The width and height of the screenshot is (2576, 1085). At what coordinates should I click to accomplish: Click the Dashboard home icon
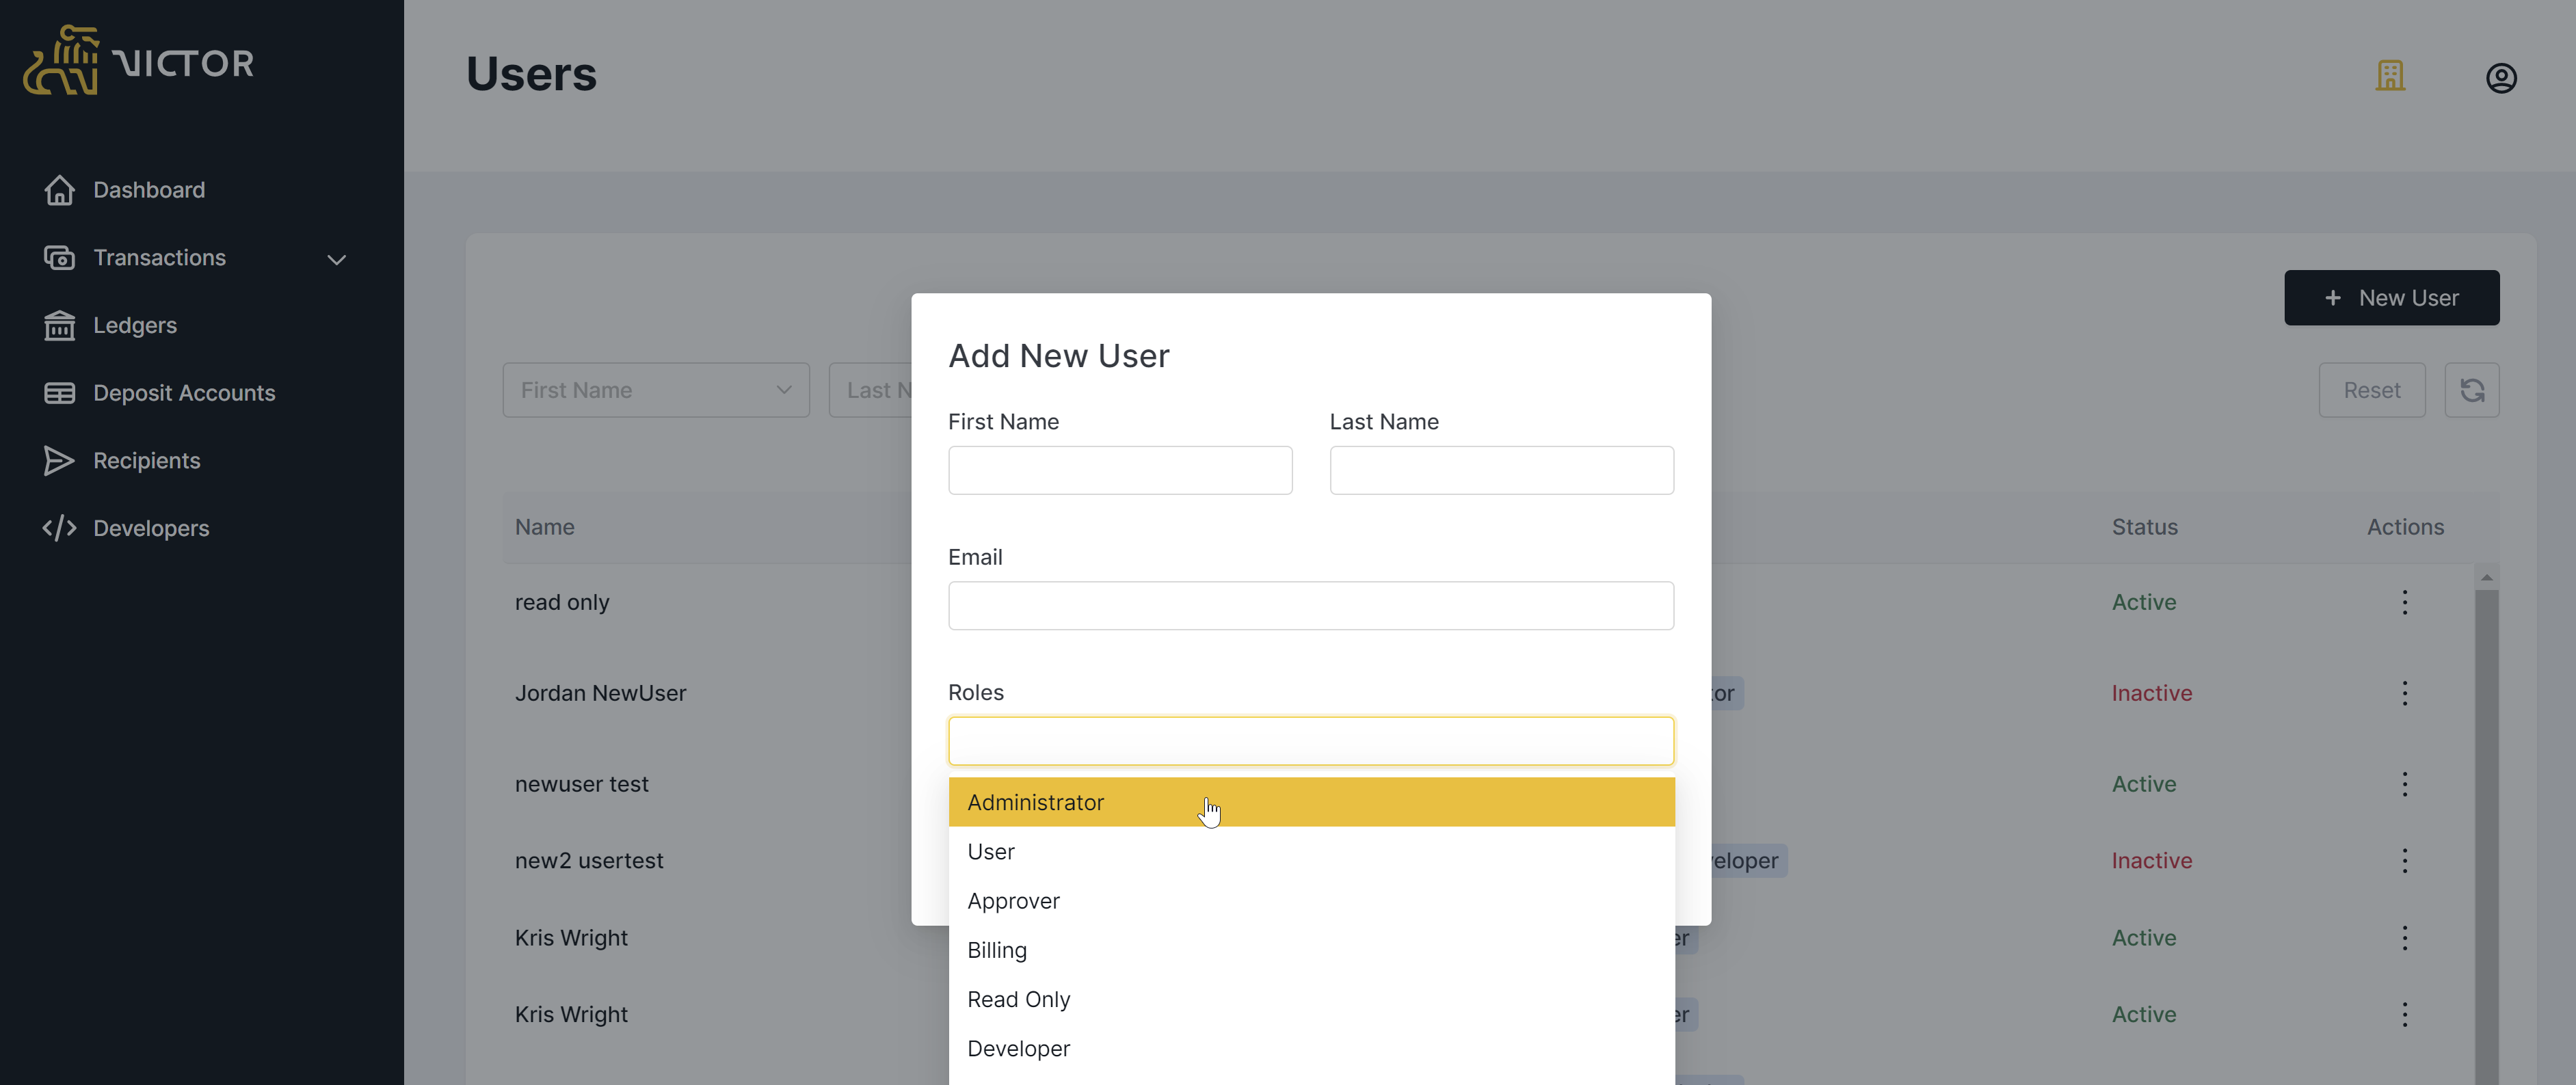[59, 190]
